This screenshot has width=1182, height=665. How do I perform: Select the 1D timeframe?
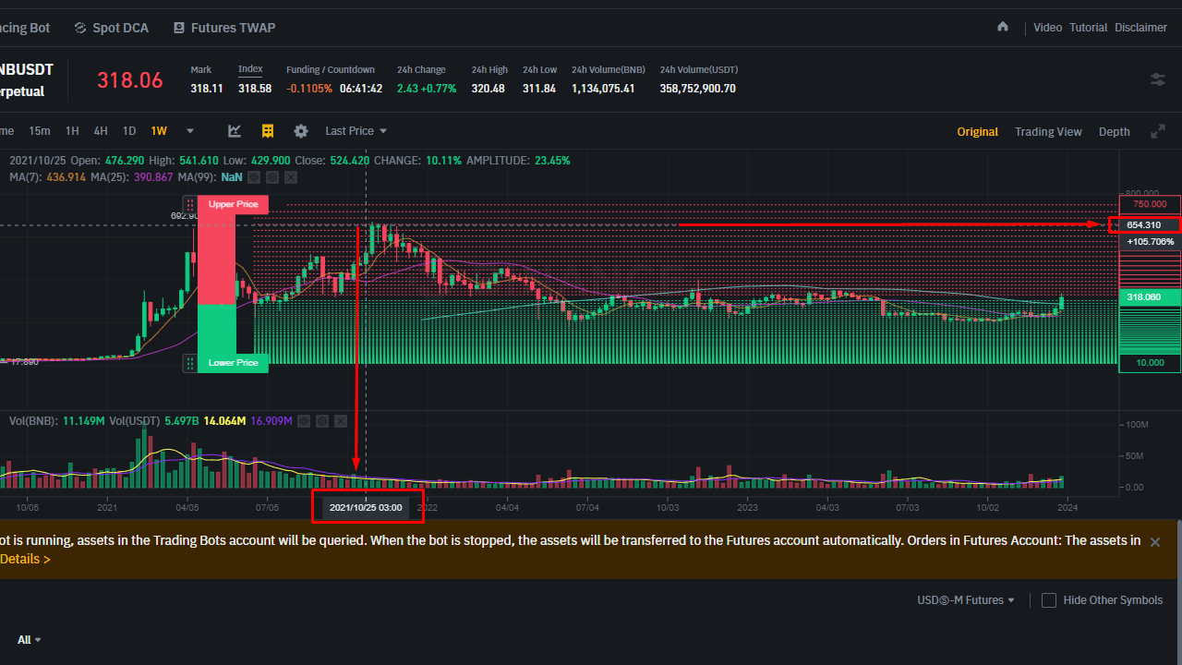point(129,131)
